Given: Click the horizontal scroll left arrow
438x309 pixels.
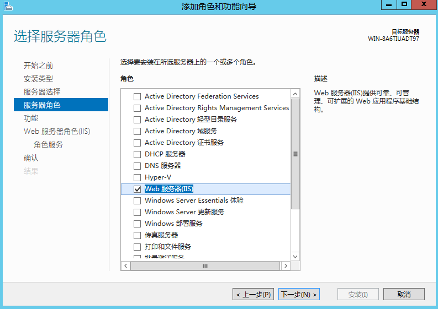Looking at the screenshot, I should point(125,266).
